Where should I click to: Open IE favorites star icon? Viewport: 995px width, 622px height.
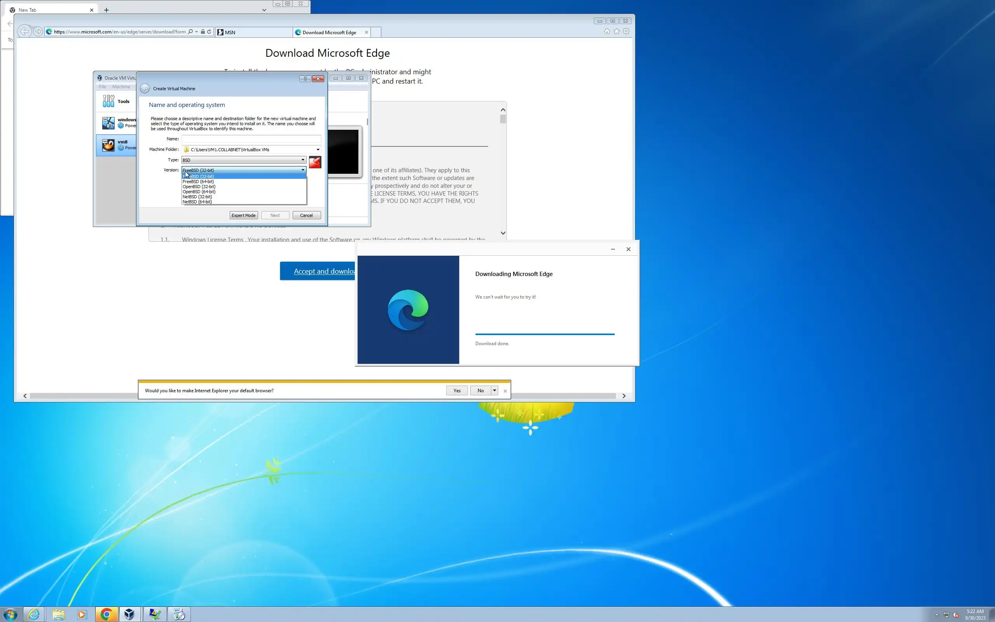pyautogui.click(x=616, y=31)
